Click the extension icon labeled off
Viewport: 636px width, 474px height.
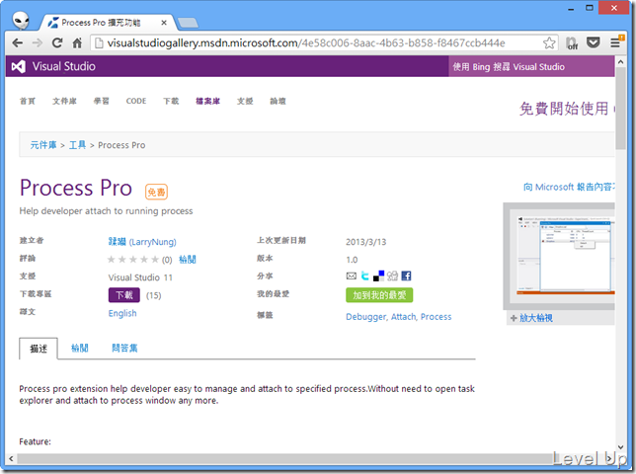pos(572,43)
